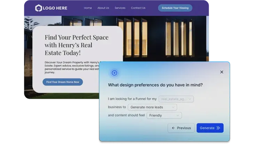Click Find Your Dream Home Now button
This screenshot has width=256, height=144.
coord(63,82)
